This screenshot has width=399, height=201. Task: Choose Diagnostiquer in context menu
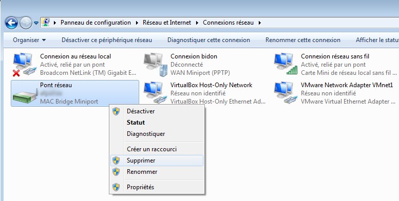[157, 134]
